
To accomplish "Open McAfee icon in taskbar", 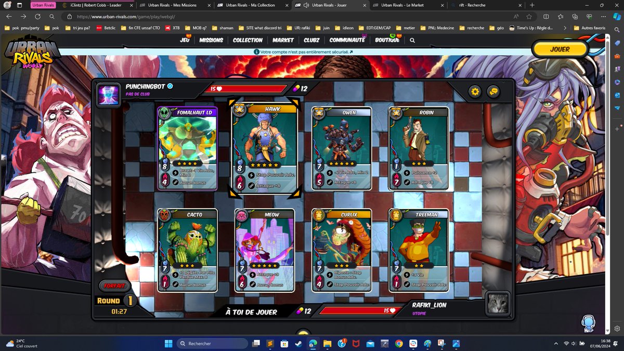I will pyautogui.click(x=356, y=343).
